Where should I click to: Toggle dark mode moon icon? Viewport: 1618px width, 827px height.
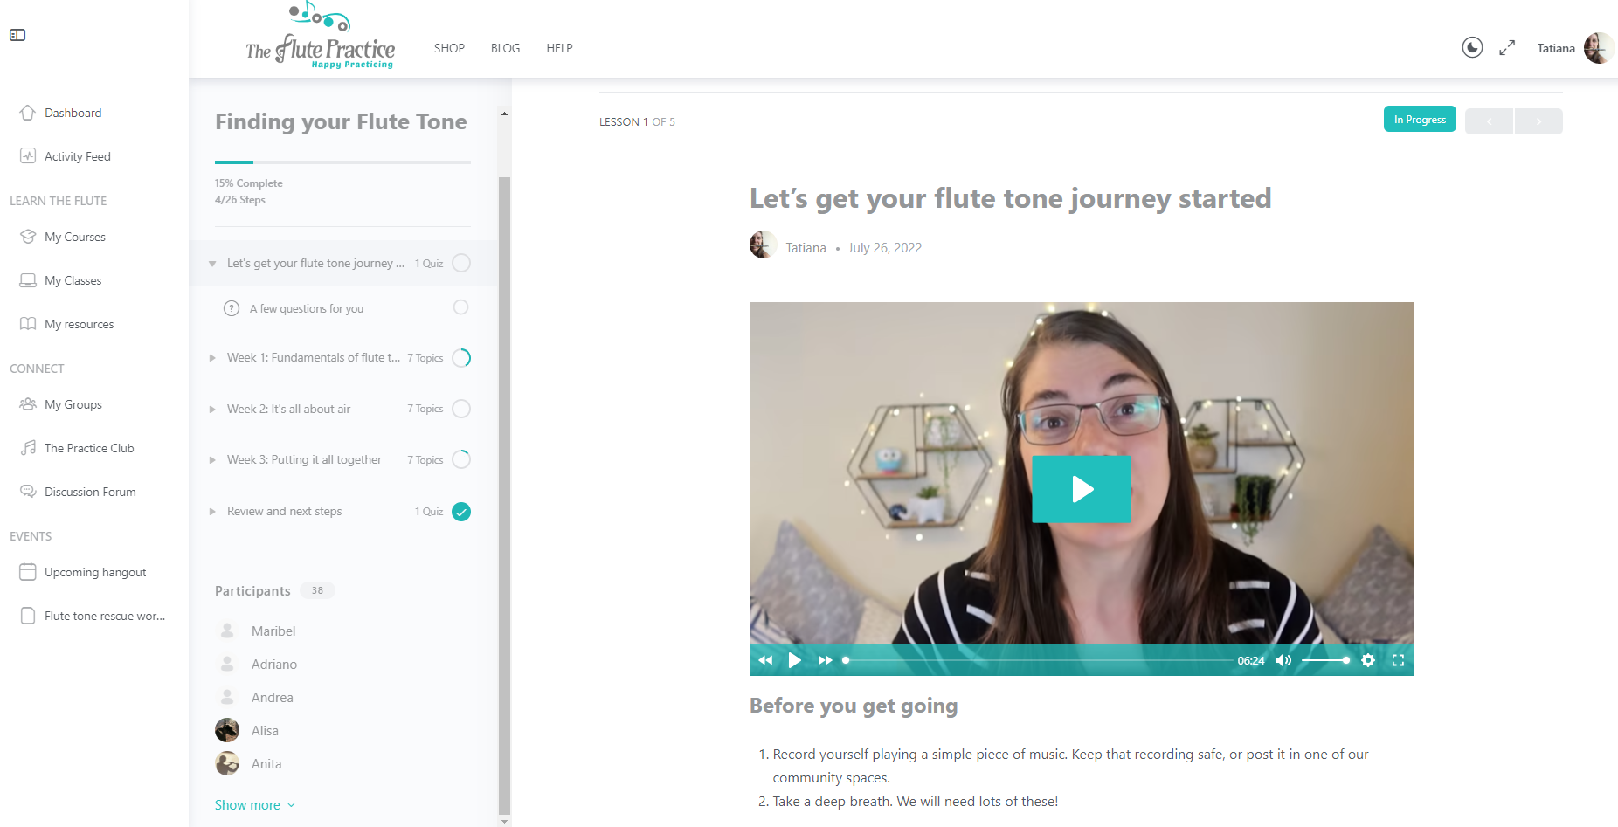(x=1472, y=47)
